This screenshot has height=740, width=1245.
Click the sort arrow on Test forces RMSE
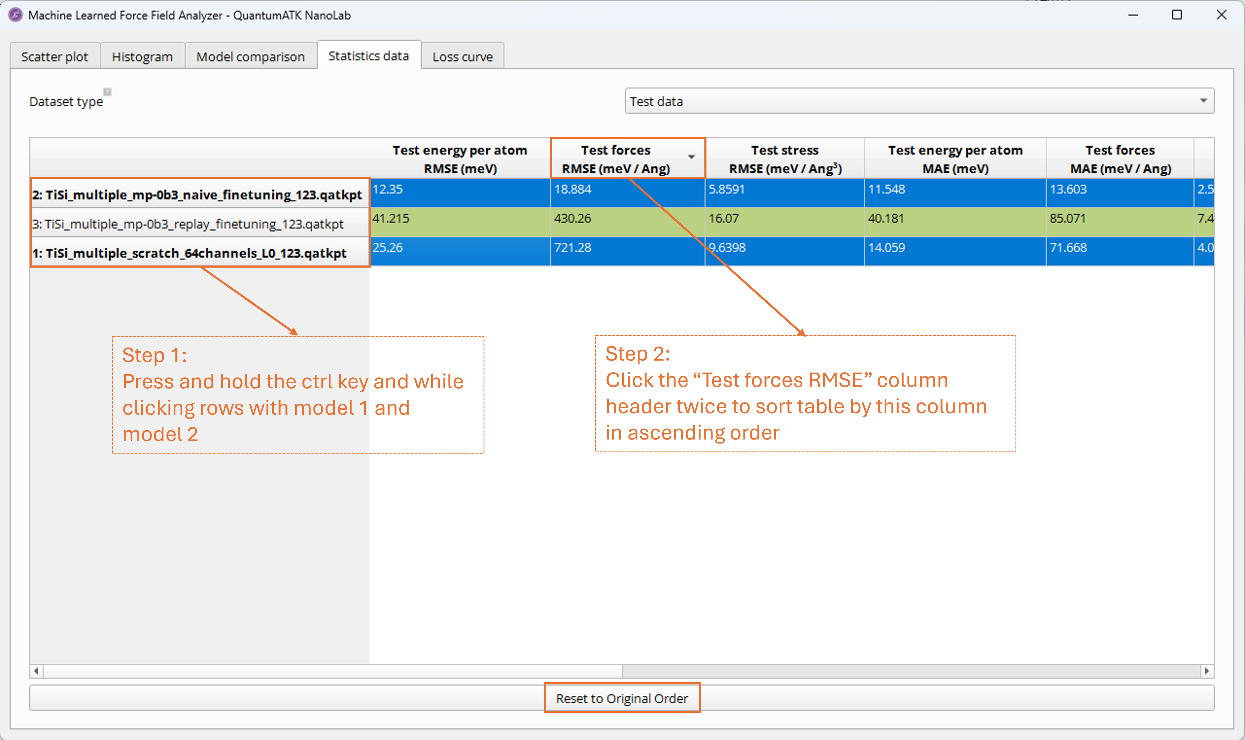coord(691,157)
